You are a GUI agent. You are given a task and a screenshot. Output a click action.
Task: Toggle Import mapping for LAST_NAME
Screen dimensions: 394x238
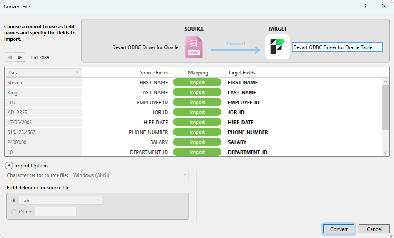point(197,92)
